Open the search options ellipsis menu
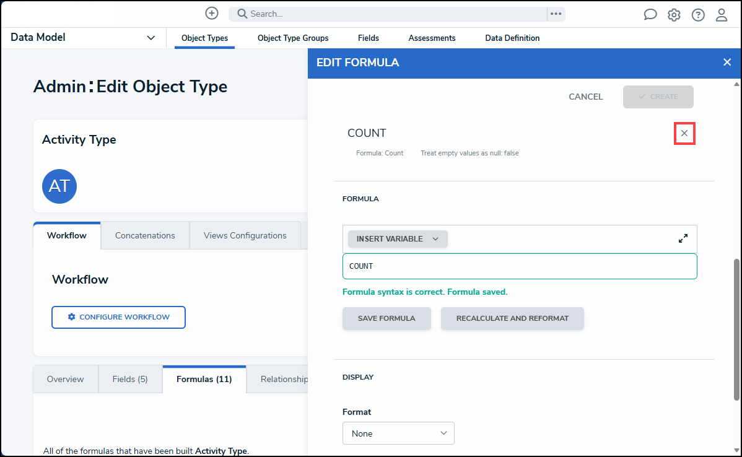This screenshot has height=457, width=742. click(556, 14)
